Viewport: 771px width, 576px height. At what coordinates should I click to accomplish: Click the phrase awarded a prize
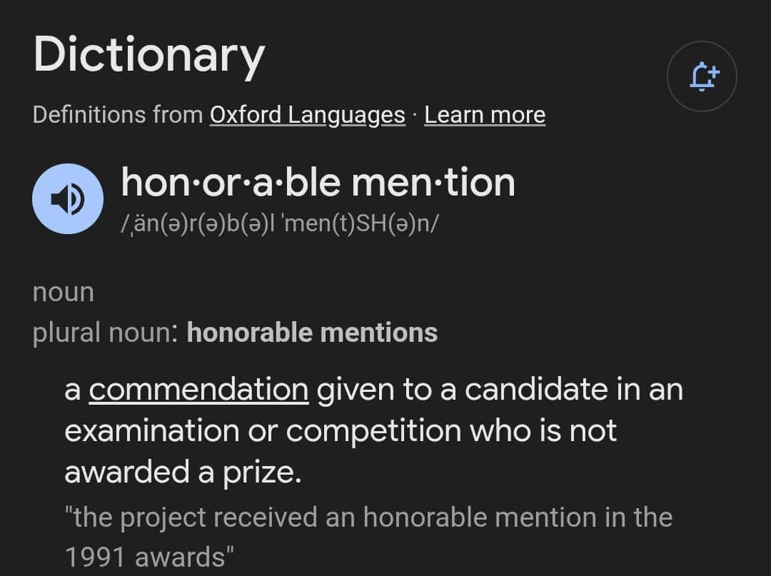(183, 472)
